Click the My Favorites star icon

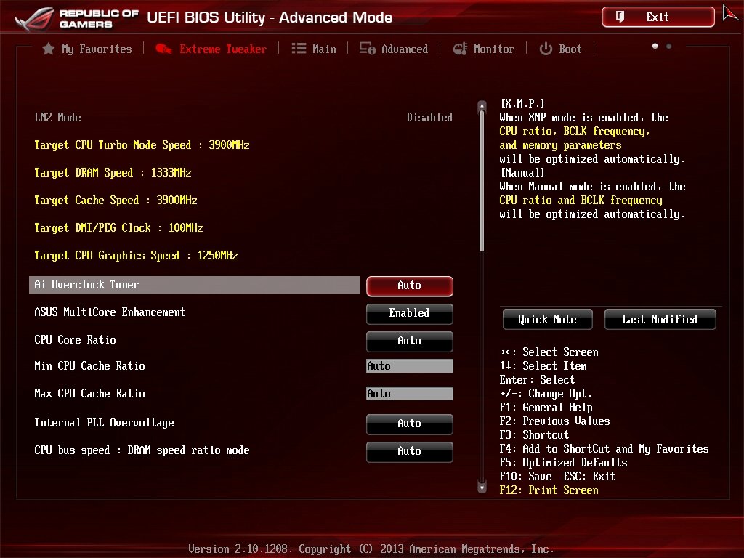point(48,49)
